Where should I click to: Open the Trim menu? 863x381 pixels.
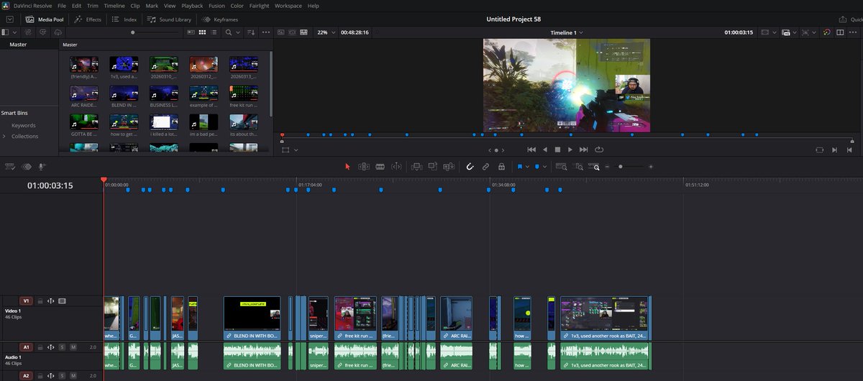93,6
